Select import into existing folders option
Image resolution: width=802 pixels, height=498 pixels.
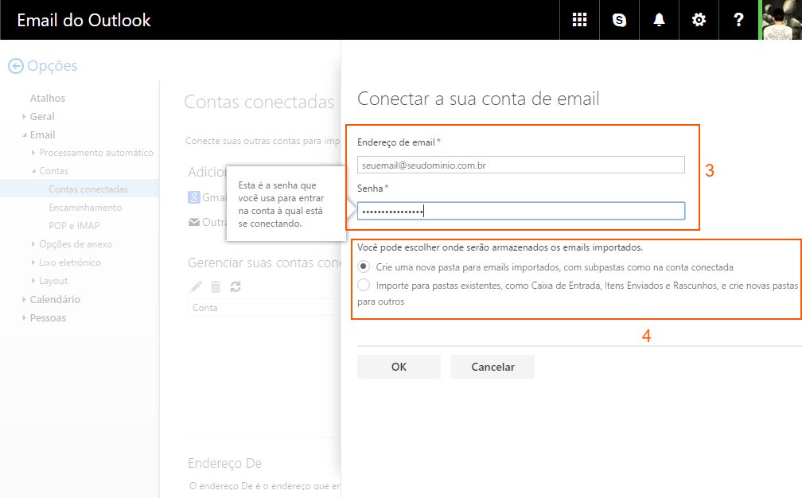[x=364, y=285]
